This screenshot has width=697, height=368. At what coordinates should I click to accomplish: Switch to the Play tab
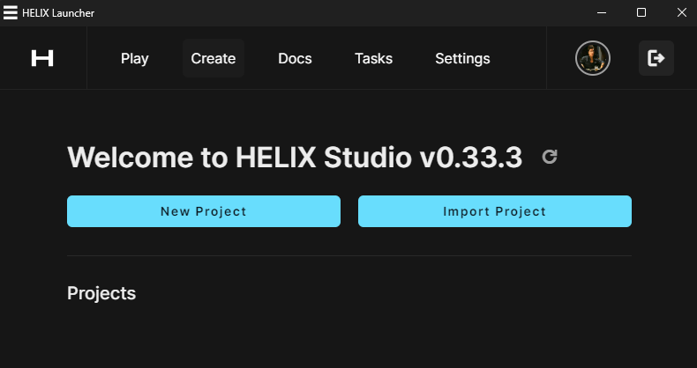(x=134, y=58)
